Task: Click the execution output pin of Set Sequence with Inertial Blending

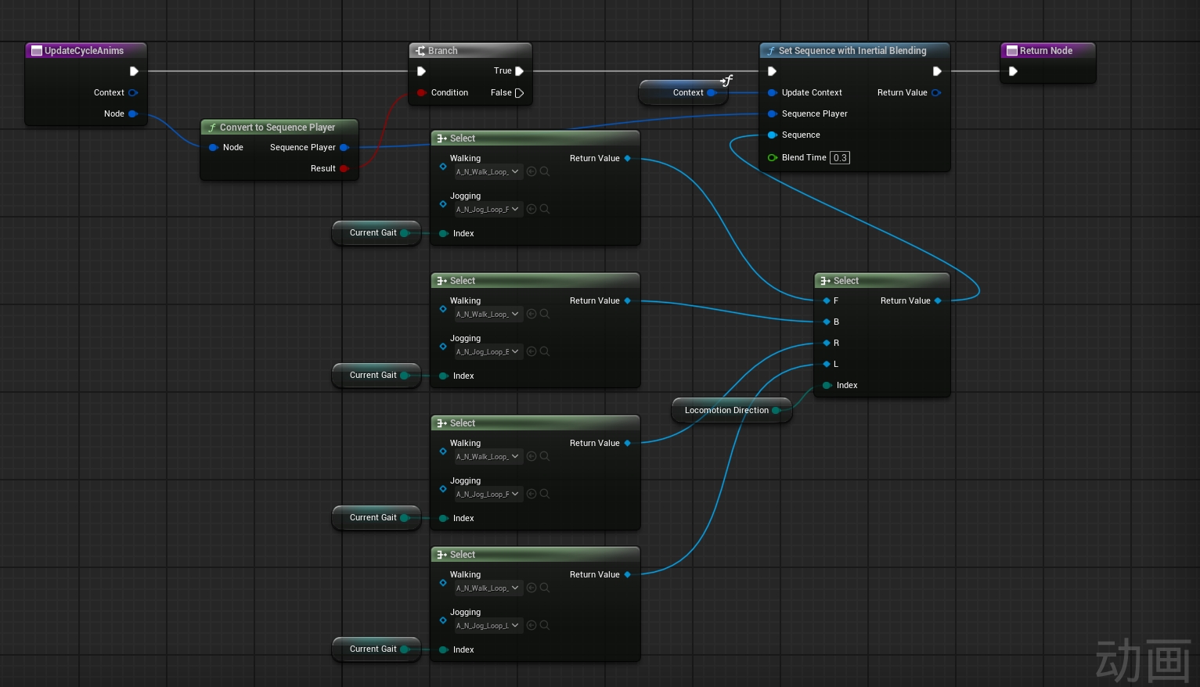Action: (937, 71)
